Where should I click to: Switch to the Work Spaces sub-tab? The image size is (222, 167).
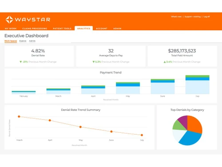[x=11, y=41]
